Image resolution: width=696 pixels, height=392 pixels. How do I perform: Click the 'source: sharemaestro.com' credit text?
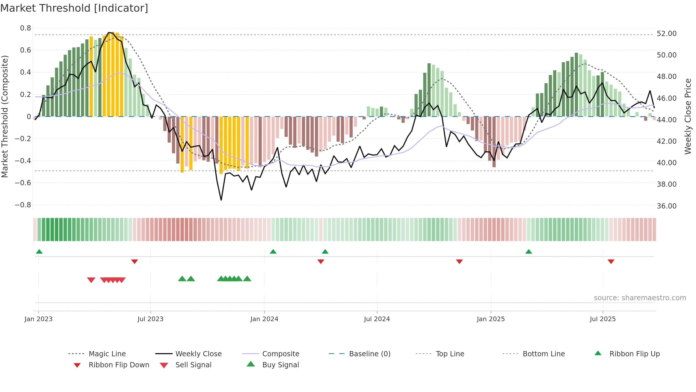click(640, 298)
